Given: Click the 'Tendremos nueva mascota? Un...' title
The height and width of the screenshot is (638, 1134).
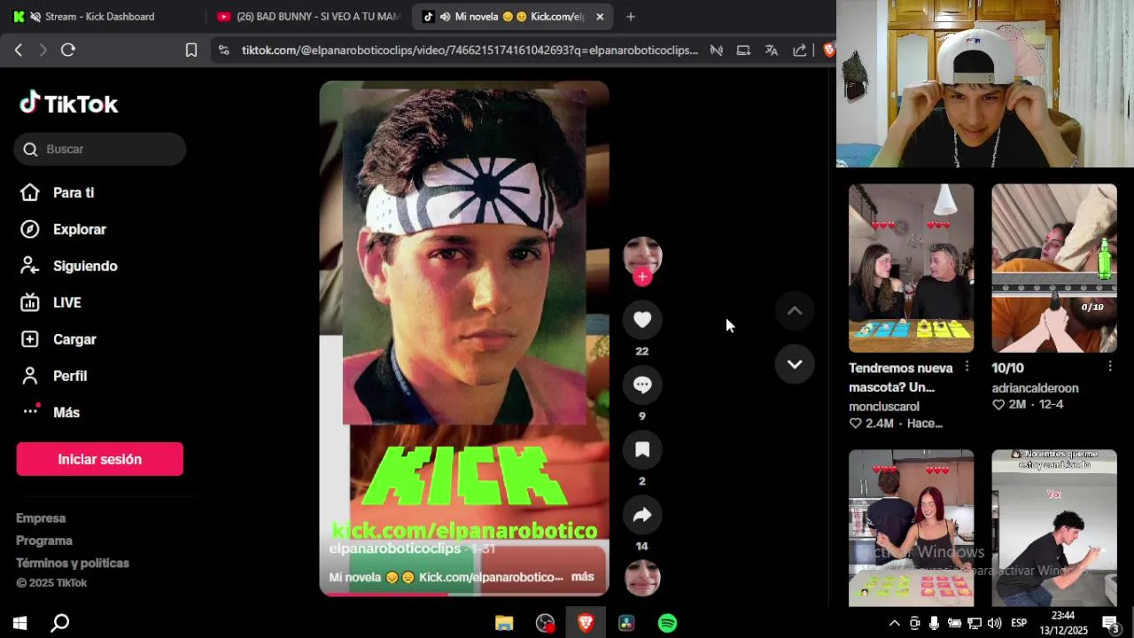Looking at the screenshot, I should tap(901, 377).
